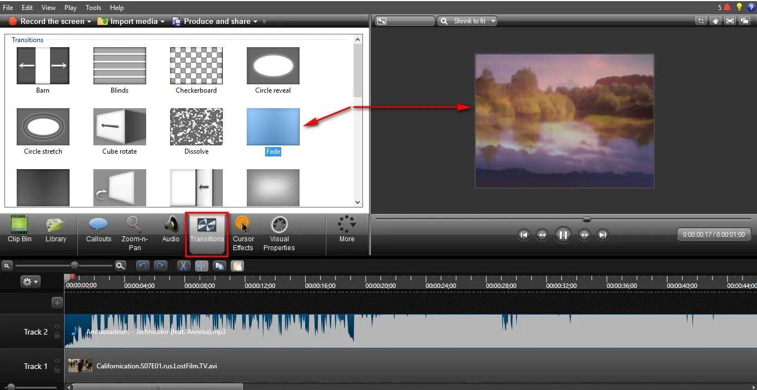Toggle Track 1 visibility eye
This screenshot has width=757, height=390.
(x=57, y=362)
